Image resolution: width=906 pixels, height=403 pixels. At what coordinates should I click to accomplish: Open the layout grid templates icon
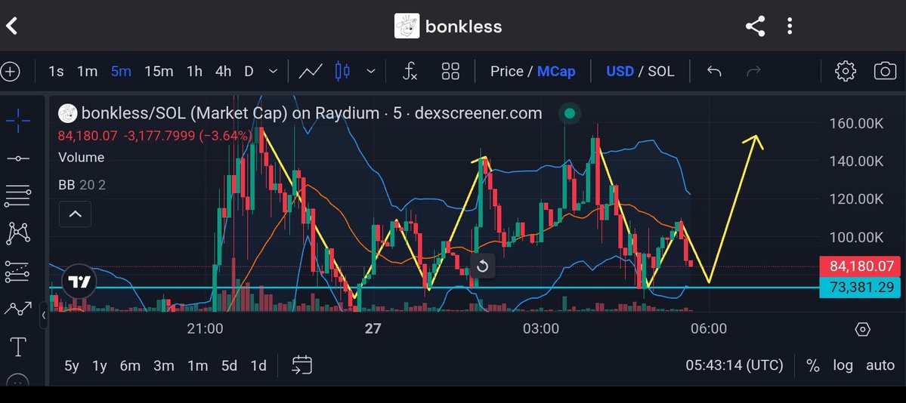point(450,72)
